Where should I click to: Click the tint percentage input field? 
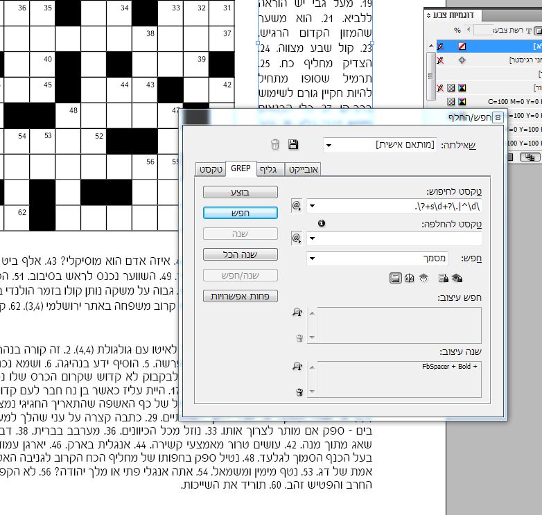pos(483,30)
